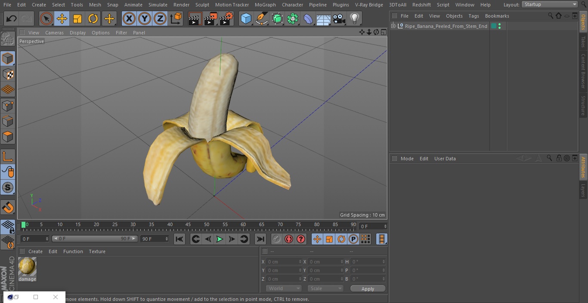This screenshot has height=303, width=588.
Task: Toggle the Snap magnet icon
Action: 8,208
